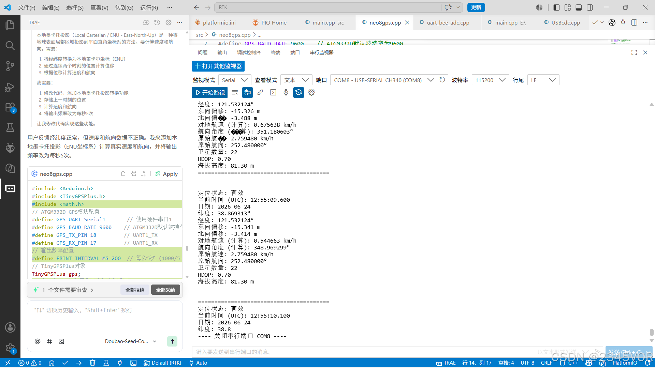Click the 更新 update button
The width and height of the screenshot is (655, 368).
[476, 7]
